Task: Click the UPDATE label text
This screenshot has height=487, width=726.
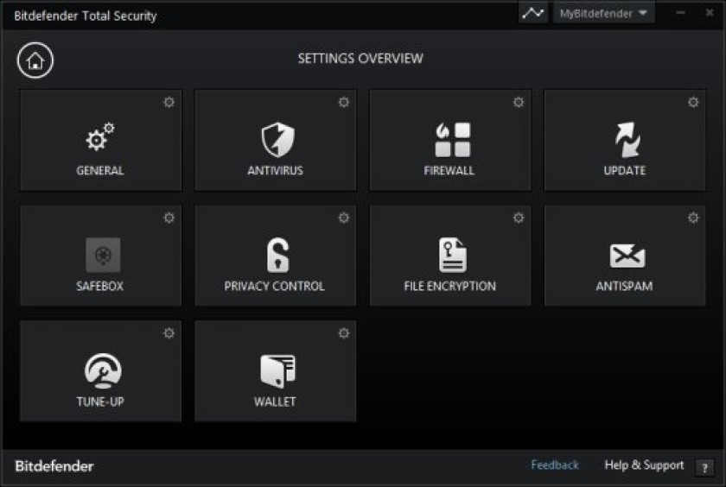Action: tap(625, 171)
